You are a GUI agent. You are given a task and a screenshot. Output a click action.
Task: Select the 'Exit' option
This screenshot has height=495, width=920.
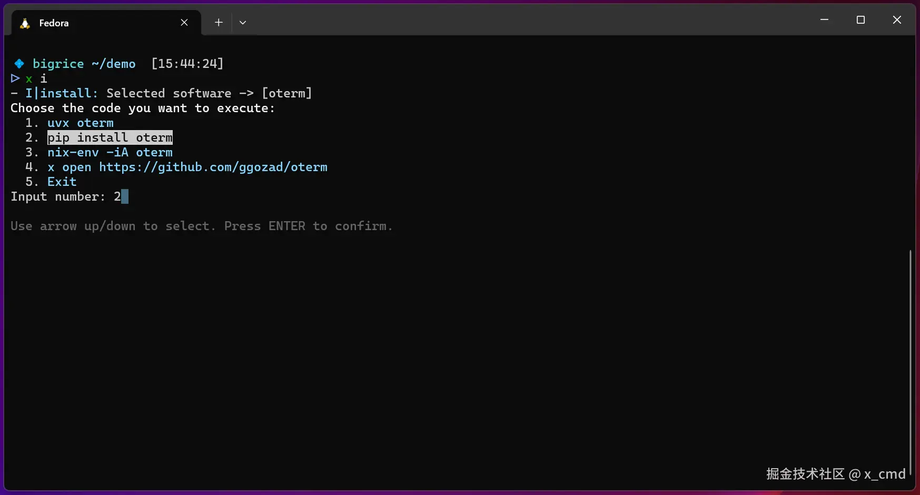tap(62, 182)
